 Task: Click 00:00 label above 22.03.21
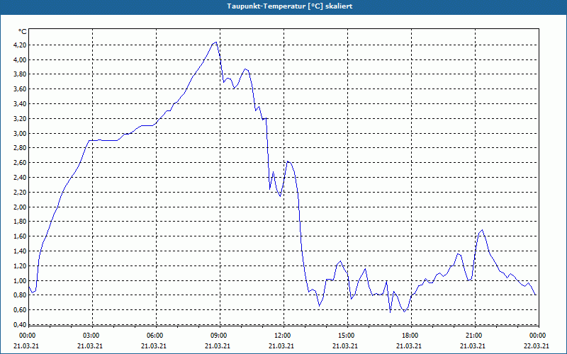coord(539,336)
